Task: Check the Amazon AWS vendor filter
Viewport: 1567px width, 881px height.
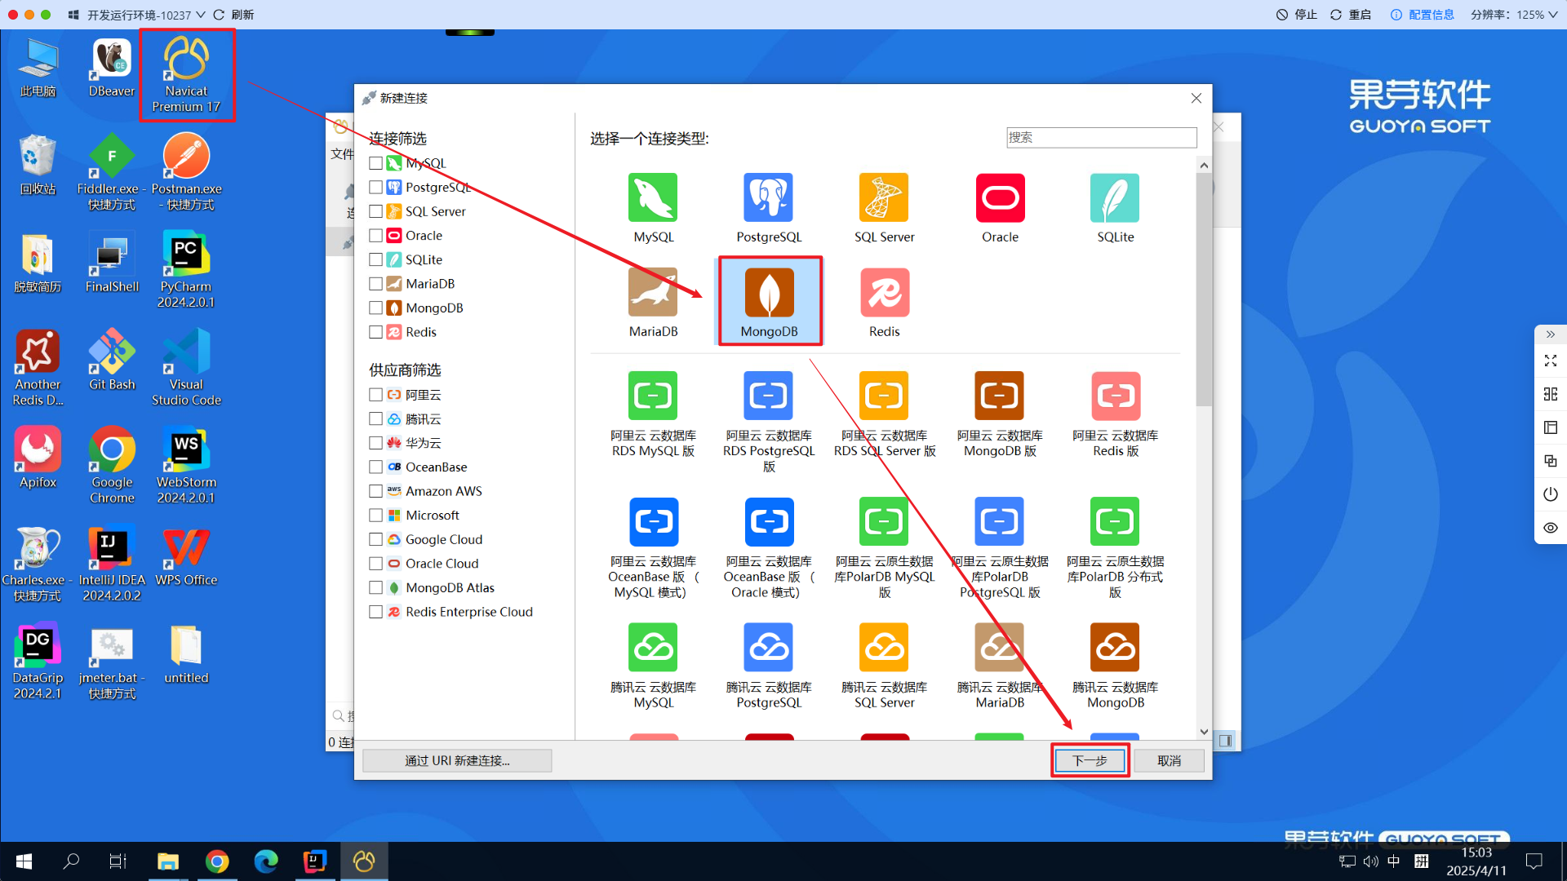Action: pos(375,491)
